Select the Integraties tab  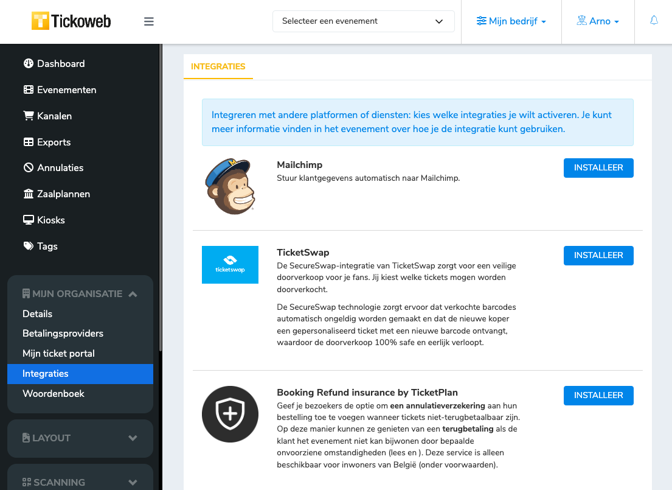(x=218, y=66)
